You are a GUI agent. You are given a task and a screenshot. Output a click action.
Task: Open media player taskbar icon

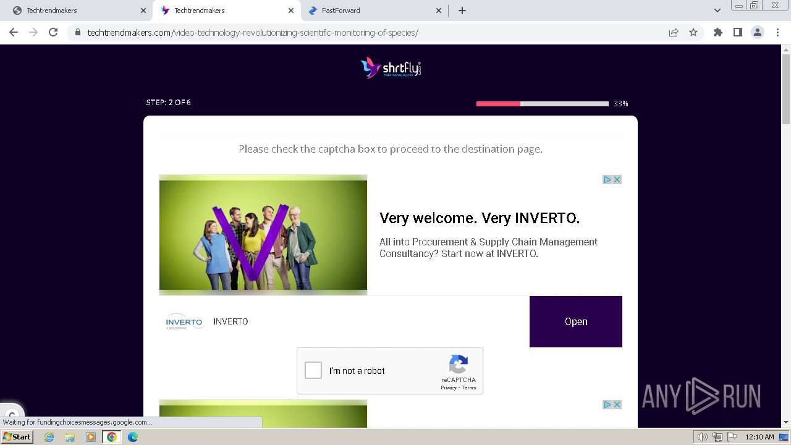pyautogui.click(x=91, y=437)
